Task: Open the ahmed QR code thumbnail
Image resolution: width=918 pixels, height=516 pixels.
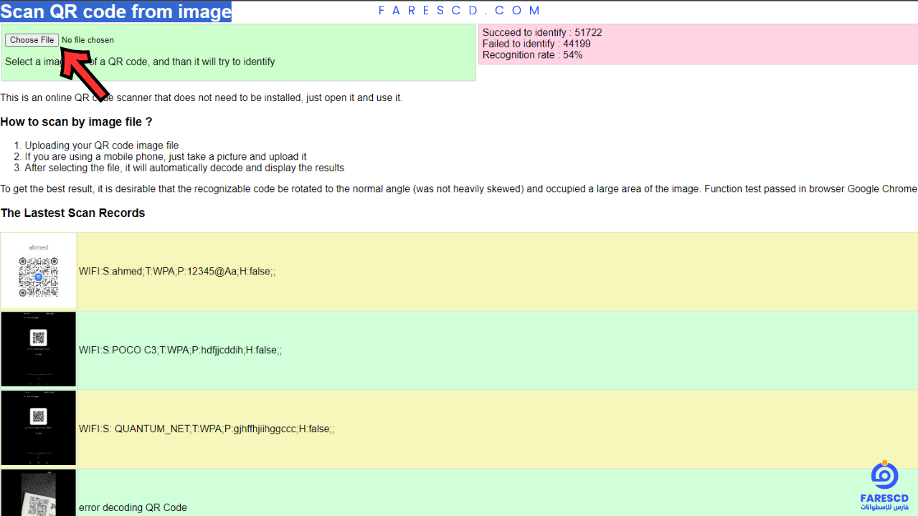Action: point(39,271)
